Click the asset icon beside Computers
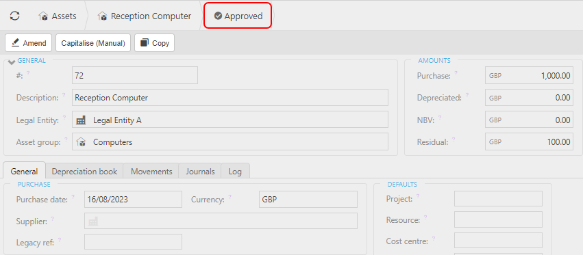 click(x=81, y=142)
